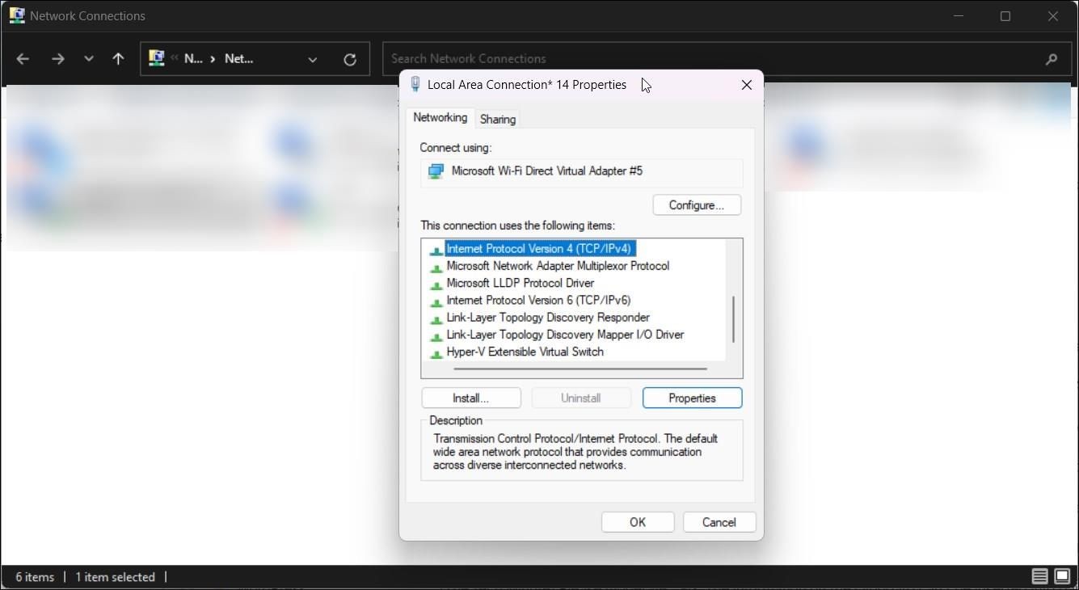The width and height of the screenshot is (1079, 590).
Task: Maximize the Network Connections window
Action: coord(1005,16)
